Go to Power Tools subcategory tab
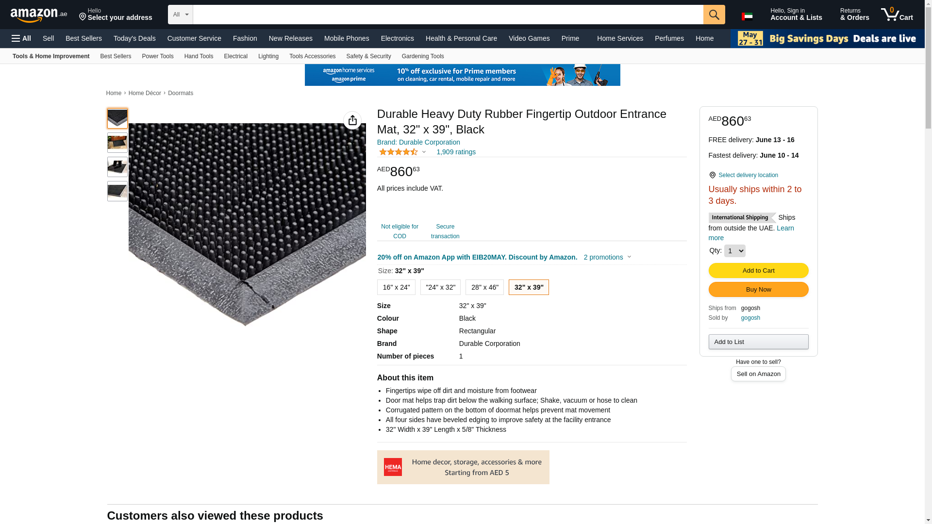This screenshot has width=932, height=524. [157, 56]
